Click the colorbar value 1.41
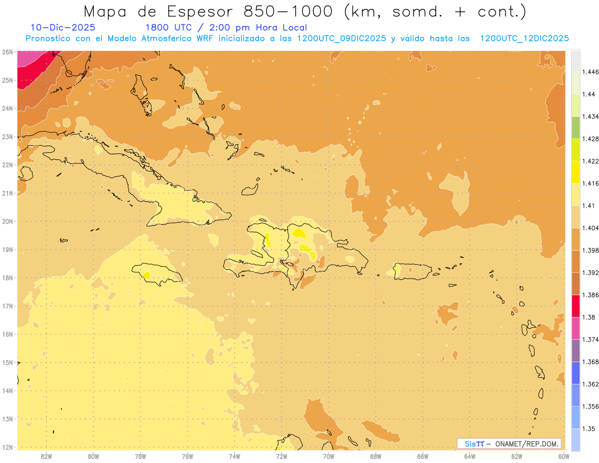Viewport: 599px width, 463px height. pyautogui.click(x=589, y=206)
